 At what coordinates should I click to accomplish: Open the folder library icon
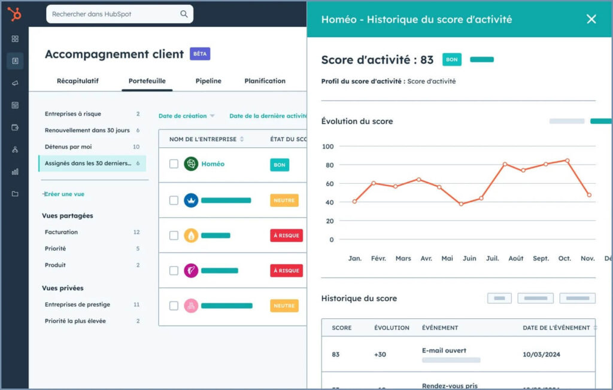point(15,194)
